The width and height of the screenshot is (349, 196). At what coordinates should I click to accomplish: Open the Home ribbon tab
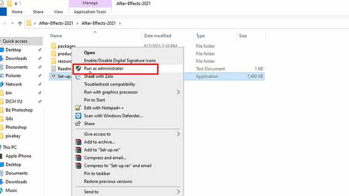17,12
